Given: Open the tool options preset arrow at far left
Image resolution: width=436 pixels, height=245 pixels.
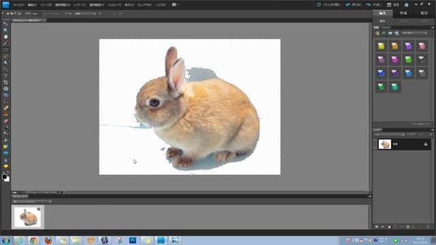Looking at the screenshot, I should (x=3, y=14).
